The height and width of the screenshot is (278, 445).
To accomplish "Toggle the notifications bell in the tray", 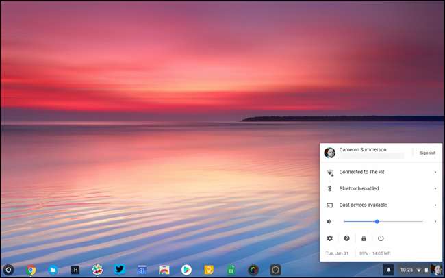I will click(x=388, y=270).
